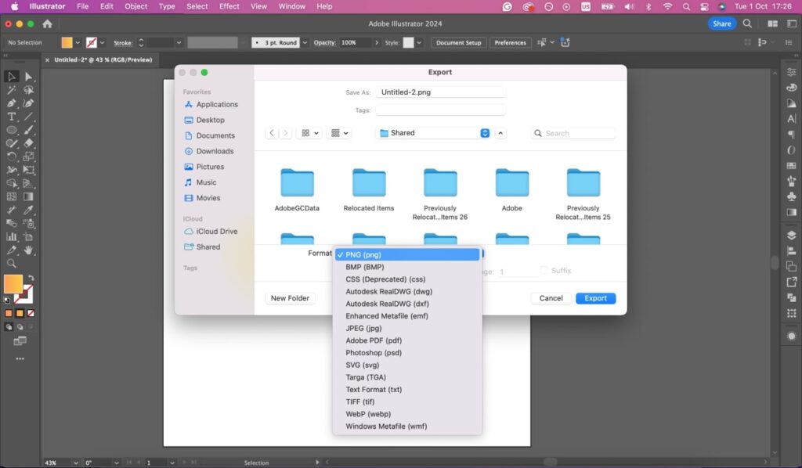
Task: Choose Windows Metafile (wmf) format
Action: coord(407,426)
